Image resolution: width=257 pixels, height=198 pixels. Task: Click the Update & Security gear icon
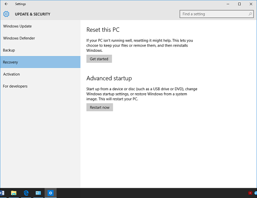pos(6,14)
